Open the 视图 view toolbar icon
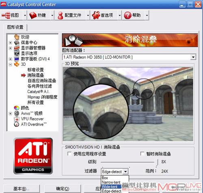The height and width of the screenshot is (193, 203). coord(5,15)
